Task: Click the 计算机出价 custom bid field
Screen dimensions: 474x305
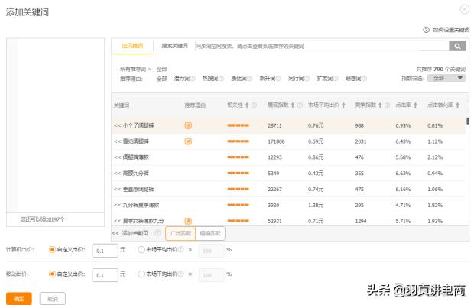Action: click(x=106, y=251)
